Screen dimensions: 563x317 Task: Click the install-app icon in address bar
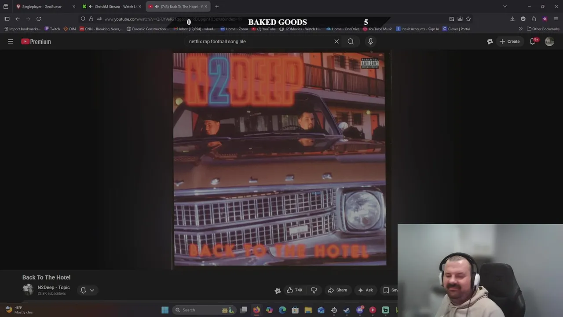point(460,19)
